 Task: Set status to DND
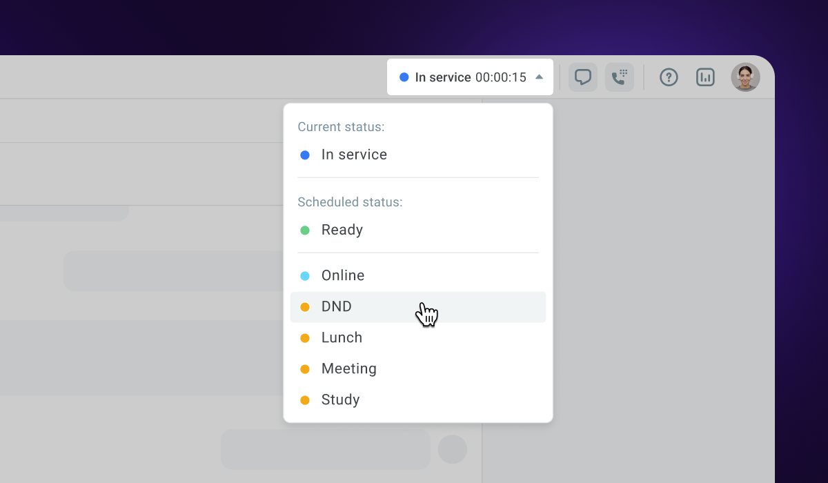coord(418,307)
